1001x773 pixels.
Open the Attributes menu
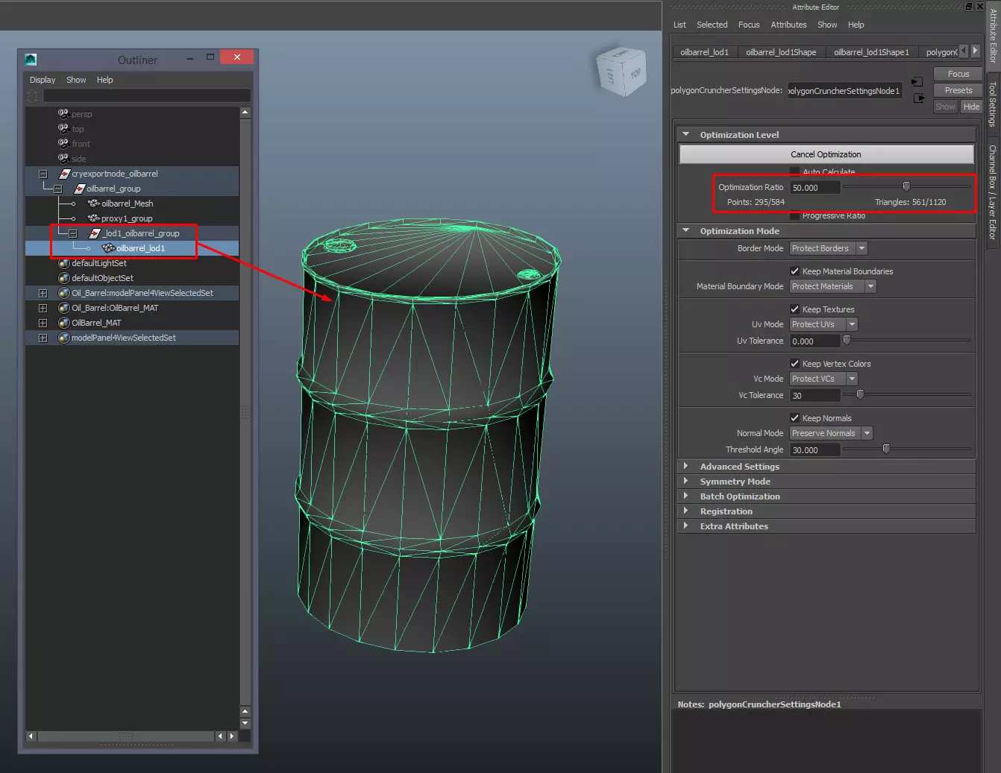(788, 25)
